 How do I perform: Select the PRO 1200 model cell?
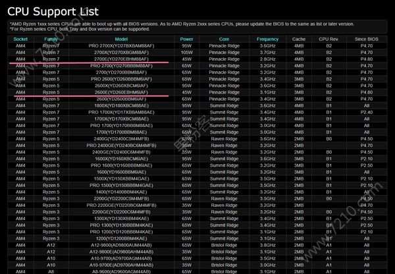click(x=121, y=232)
